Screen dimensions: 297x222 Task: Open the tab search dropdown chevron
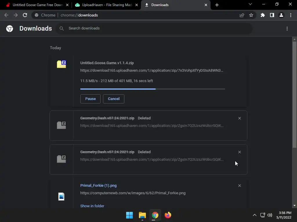[x=250, y=4]
